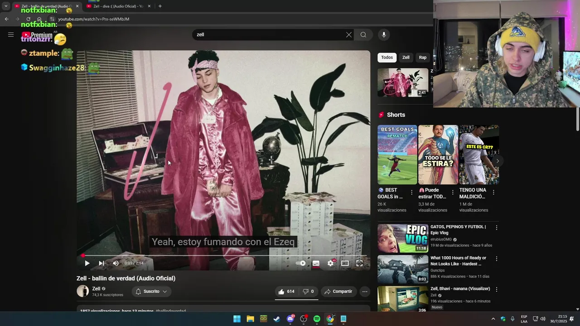This screenshot has height=326, width=580.
Task: Open 'Zell, Bhavi - nanana (Visualizer)' video
Action: (x=460, y=289)
